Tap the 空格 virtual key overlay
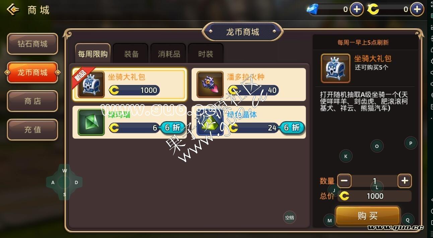 pos(290,218)
